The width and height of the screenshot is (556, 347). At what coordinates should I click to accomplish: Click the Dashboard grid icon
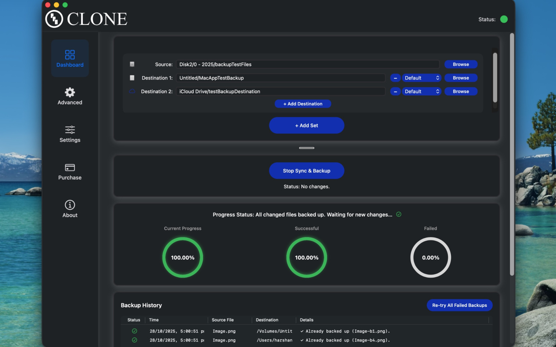tap(70, 55)
